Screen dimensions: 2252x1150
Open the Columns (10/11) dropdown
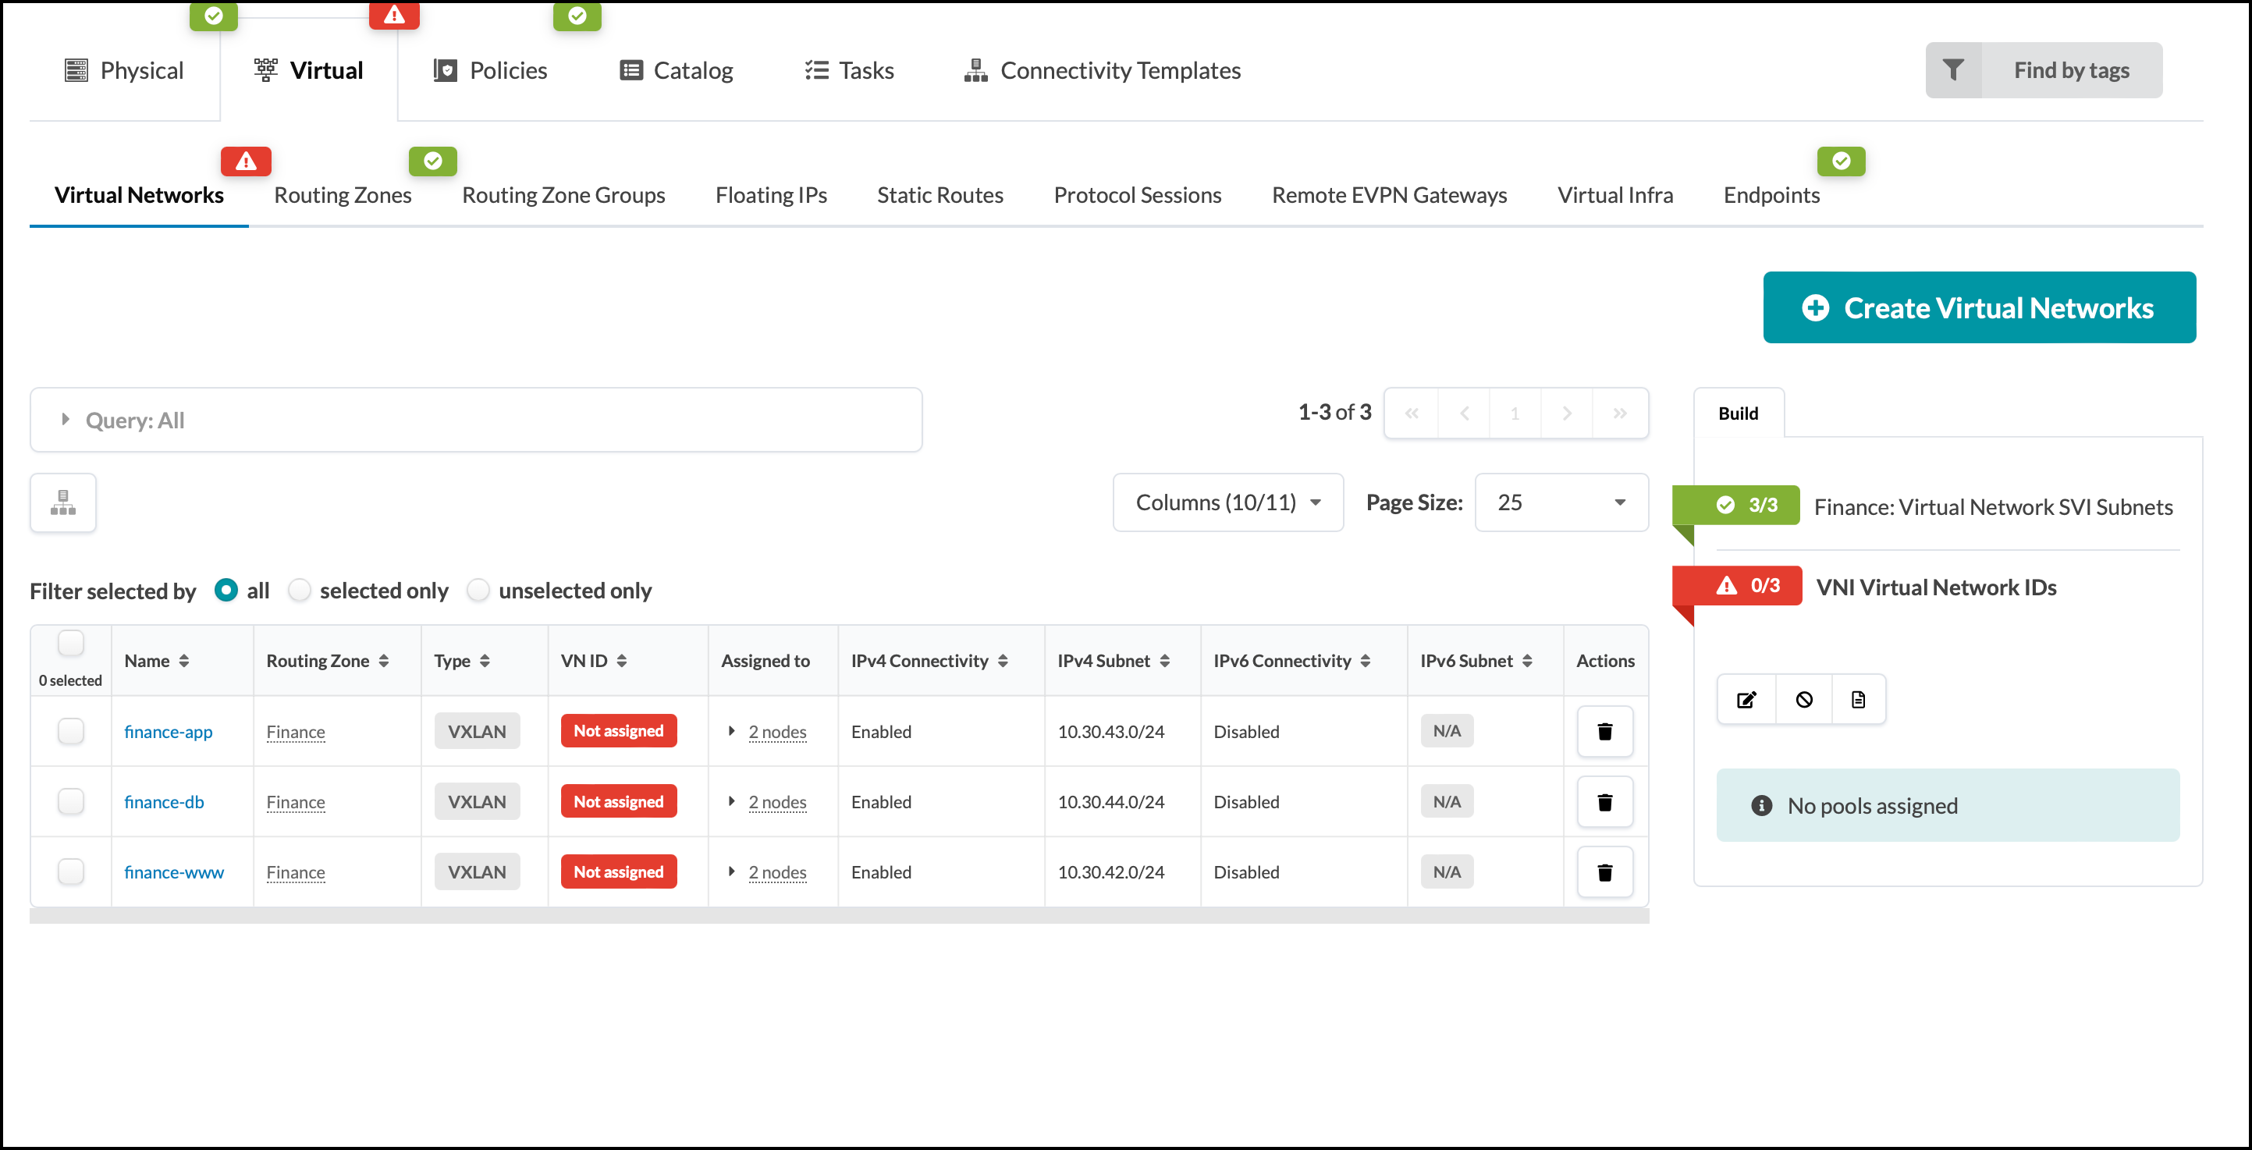[1227, 502]
